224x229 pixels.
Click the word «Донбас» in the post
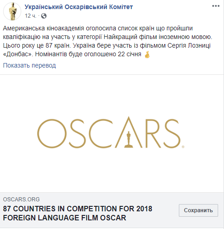click(18, 54)
